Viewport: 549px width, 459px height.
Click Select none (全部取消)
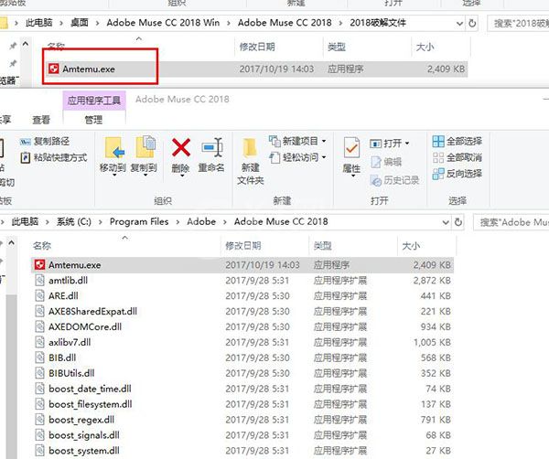coord(457,157)
